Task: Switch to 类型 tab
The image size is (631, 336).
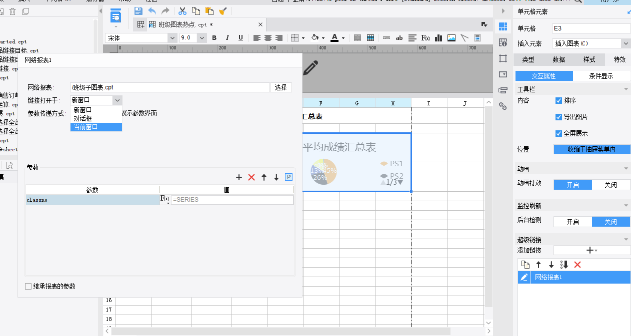Action: point(528,59)
